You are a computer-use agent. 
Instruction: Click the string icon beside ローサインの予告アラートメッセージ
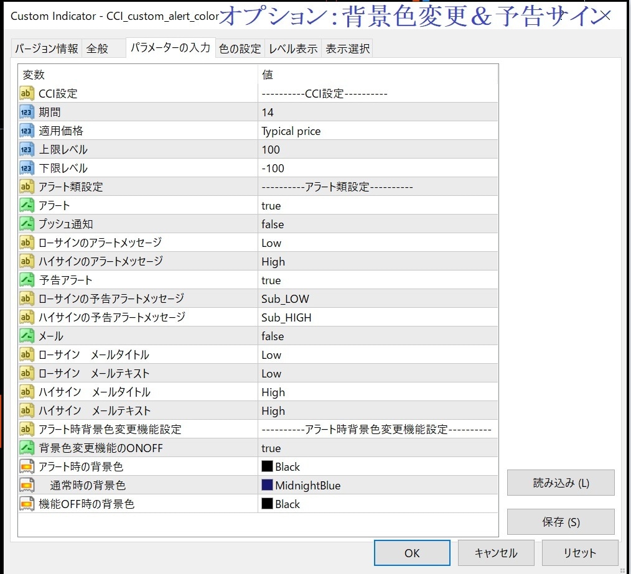point(27,299)
